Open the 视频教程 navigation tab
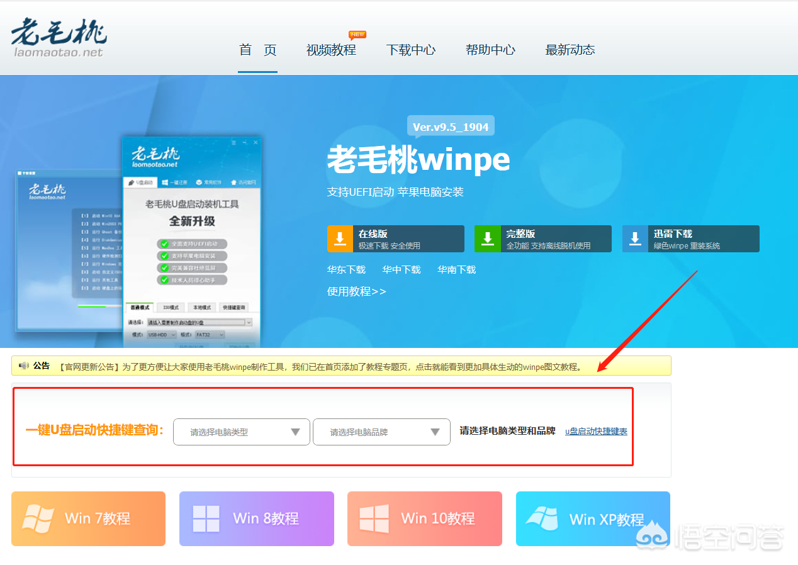 pyautogui.click(x=331, y=50)
